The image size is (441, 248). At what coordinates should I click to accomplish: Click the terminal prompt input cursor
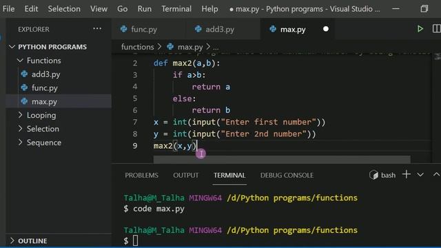point(135,240)
